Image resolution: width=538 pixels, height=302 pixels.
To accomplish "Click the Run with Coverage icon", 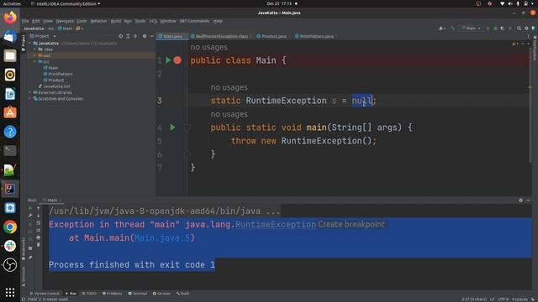I will (503, 29).
